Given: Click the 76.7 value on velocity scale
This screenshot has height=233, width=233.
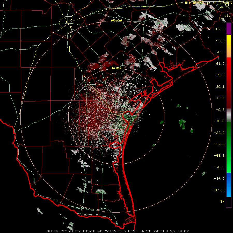Looking at the screenshot, I should click(x=220, y=52).
